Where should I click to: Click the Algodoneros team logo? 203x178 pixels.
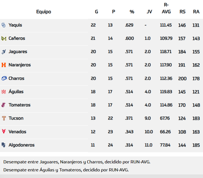[x=4, y=145]
